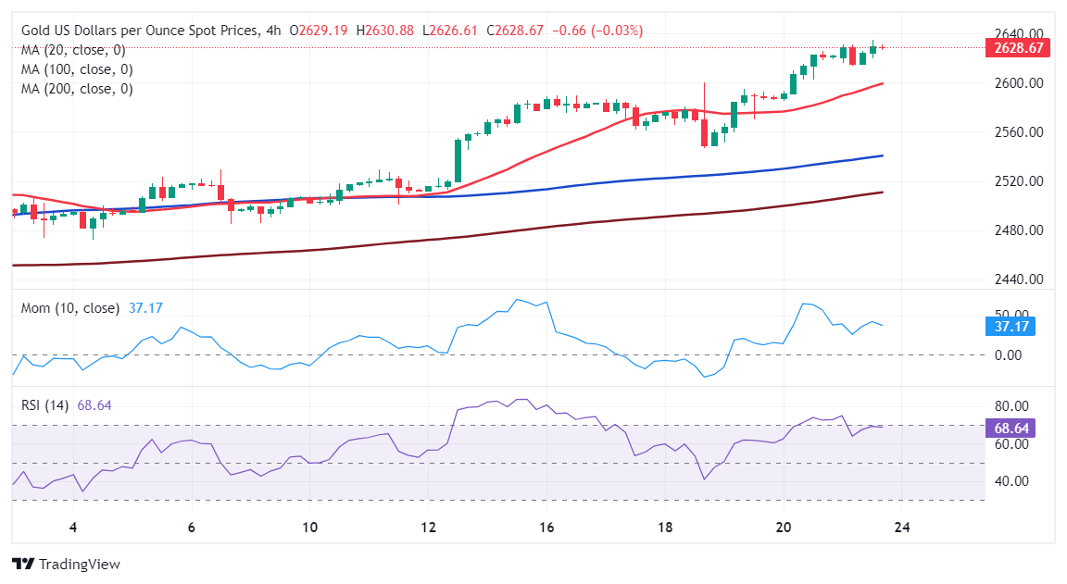Click the blue 37.17 momentum value tag
Viewport: 1067px width, 584px height.
pyautogui.click(x=1011, y=327)
